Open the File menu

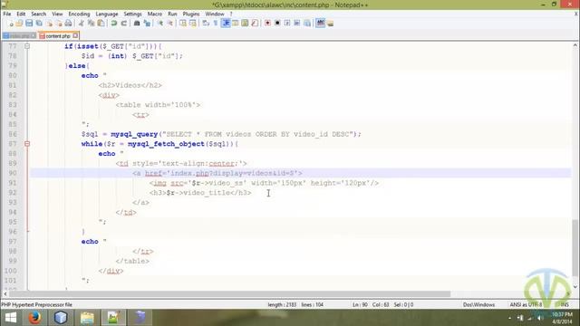coord(7,14)
